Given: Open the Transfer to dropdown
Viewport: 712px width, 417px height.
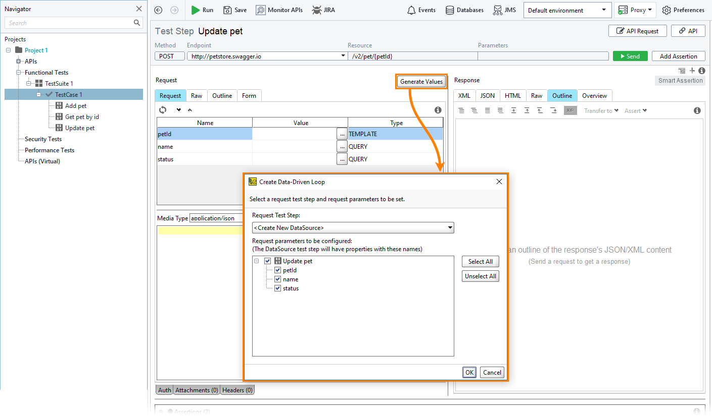Looking at the screenshot, I should (601, 110).
